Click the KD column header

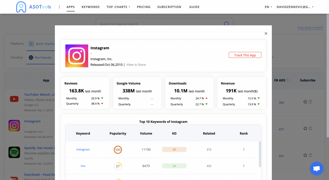pos(174,133)
